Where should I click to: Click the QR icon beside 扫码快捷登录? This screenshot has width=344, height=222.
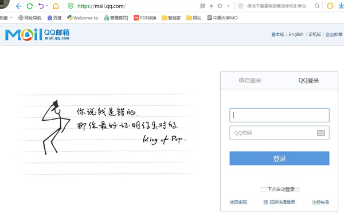point(265,203)
